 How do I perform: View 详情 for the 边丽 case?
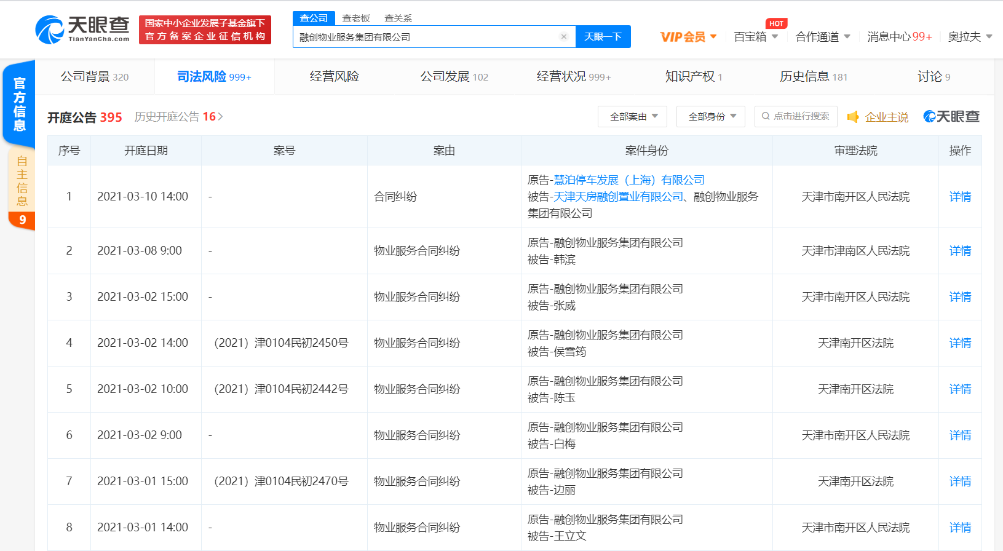(x=960, y=482)
